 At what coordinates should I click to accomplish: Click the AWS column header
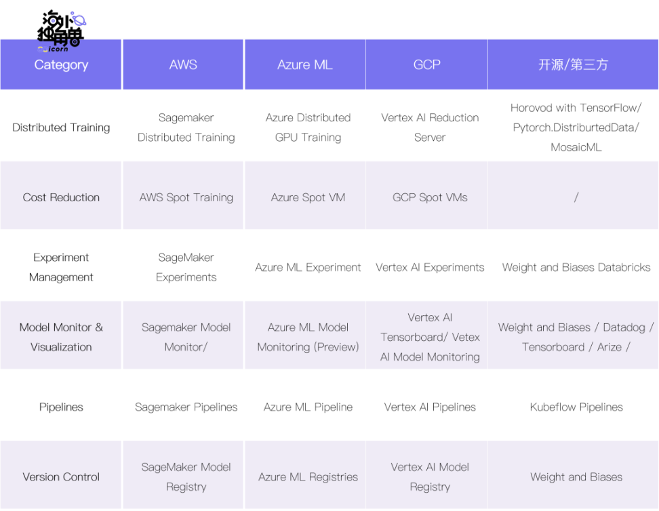click(183, 65)
